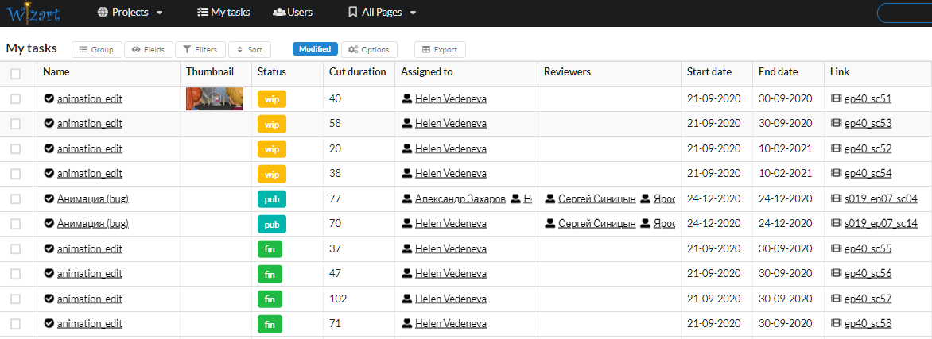Click the bookmark icon beside All Pages
932x339 pixels.
(x=353, y=13)
